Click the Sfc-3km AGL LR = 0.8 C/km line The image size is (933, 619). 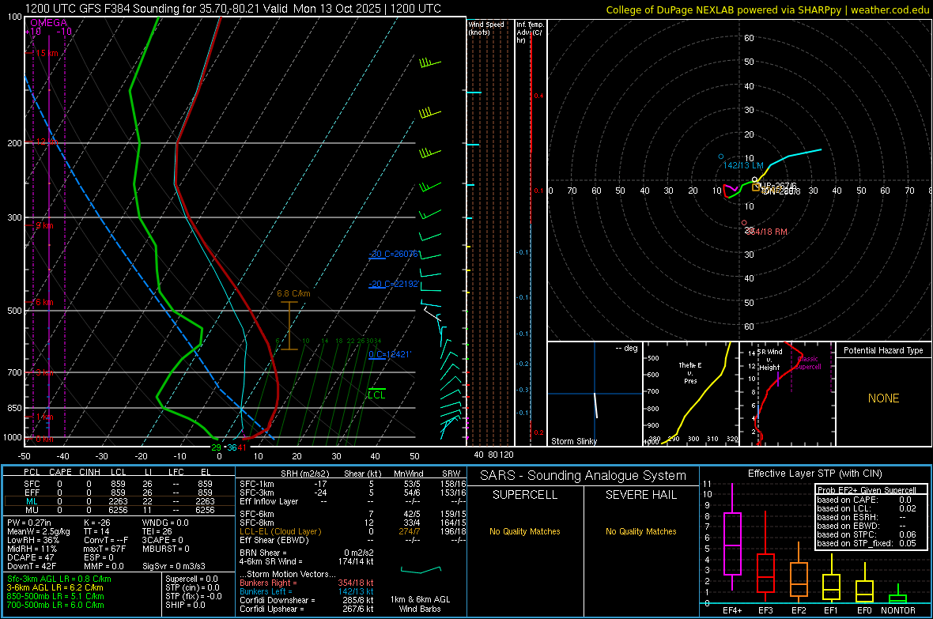59,579
